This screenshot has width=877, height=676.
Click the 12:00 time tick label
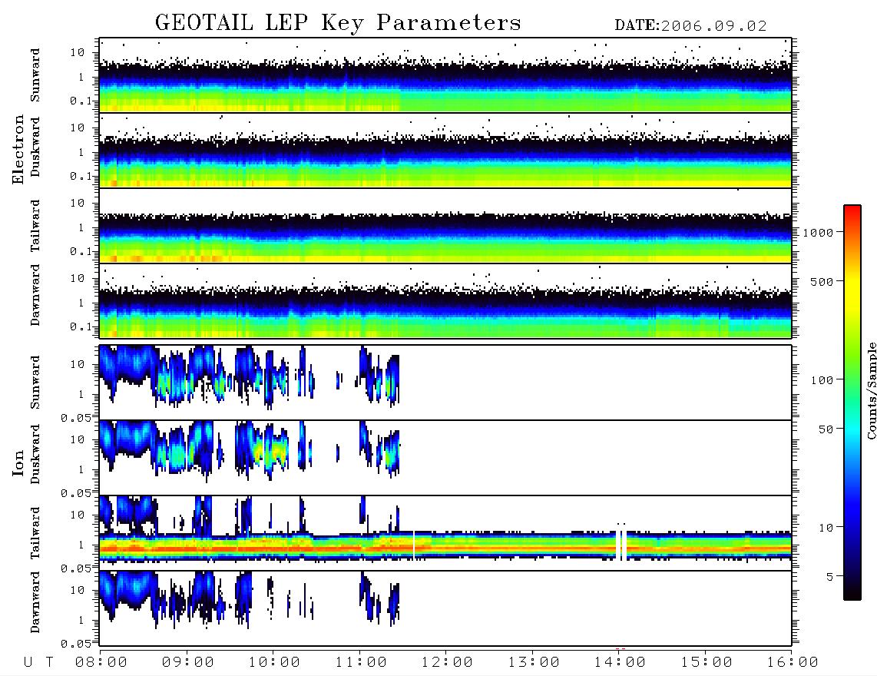[447, 662]
